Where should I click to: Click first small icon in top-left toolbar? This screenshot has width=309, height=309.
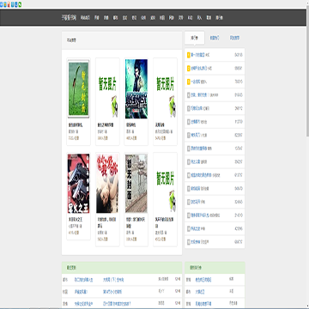click(x=1, y=4)
